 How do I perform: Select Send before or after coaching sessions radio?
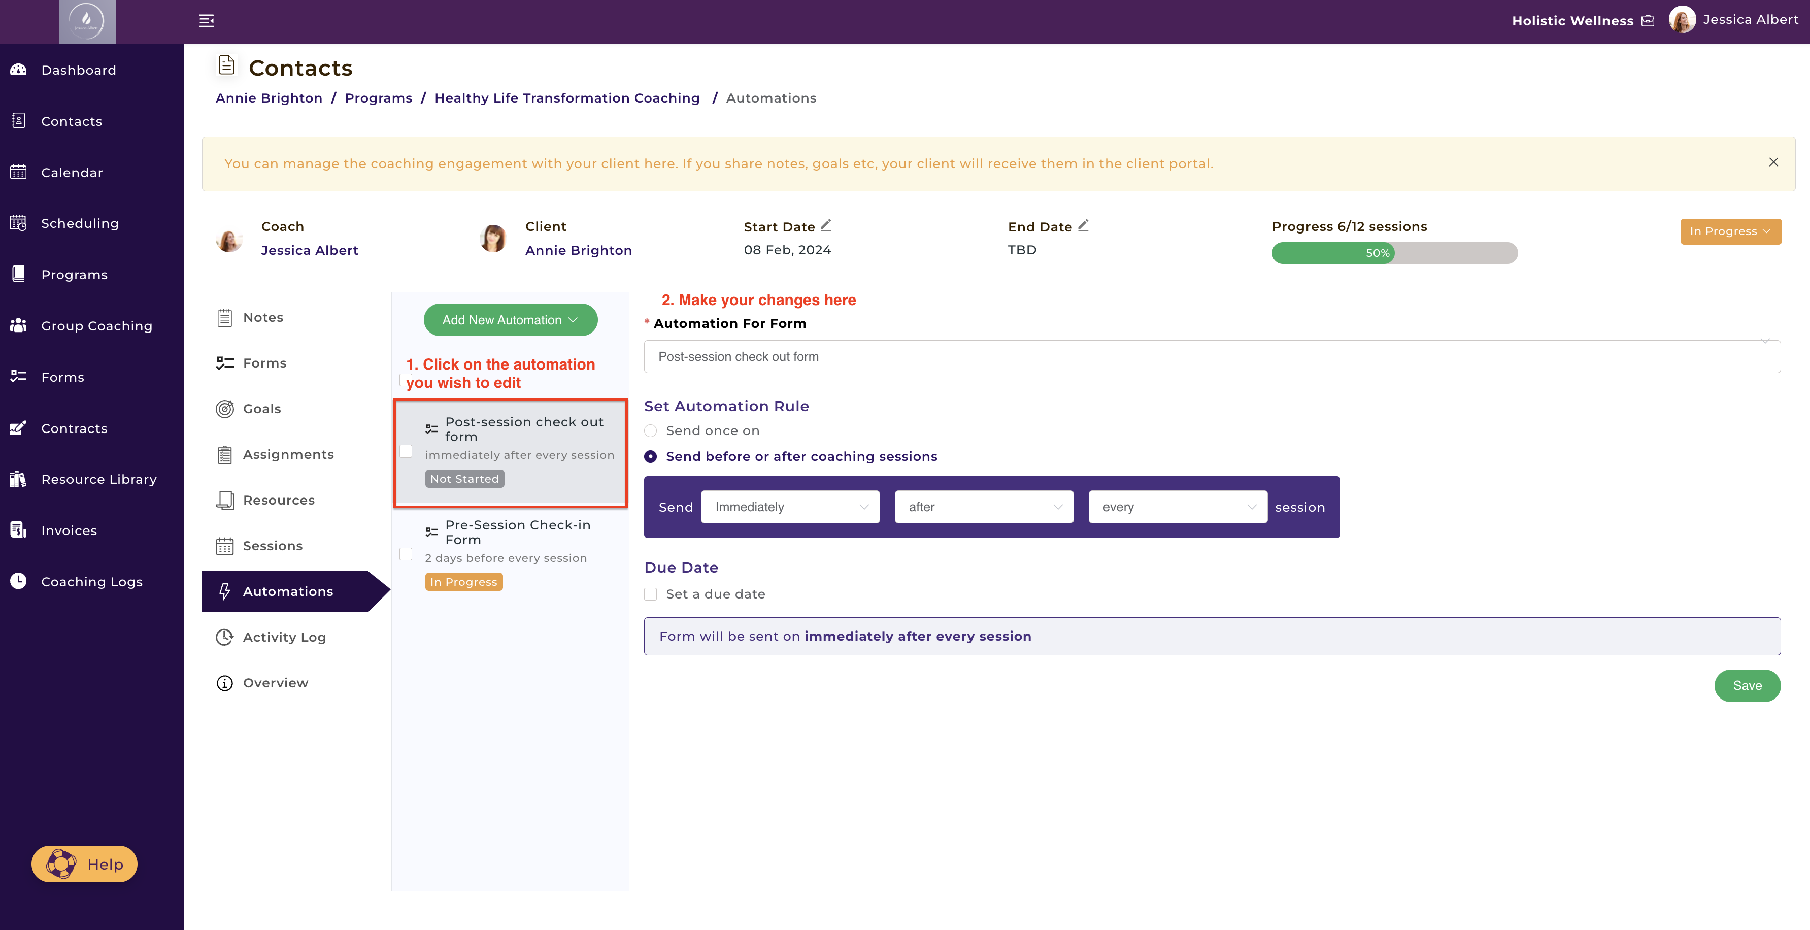point(651,457)
